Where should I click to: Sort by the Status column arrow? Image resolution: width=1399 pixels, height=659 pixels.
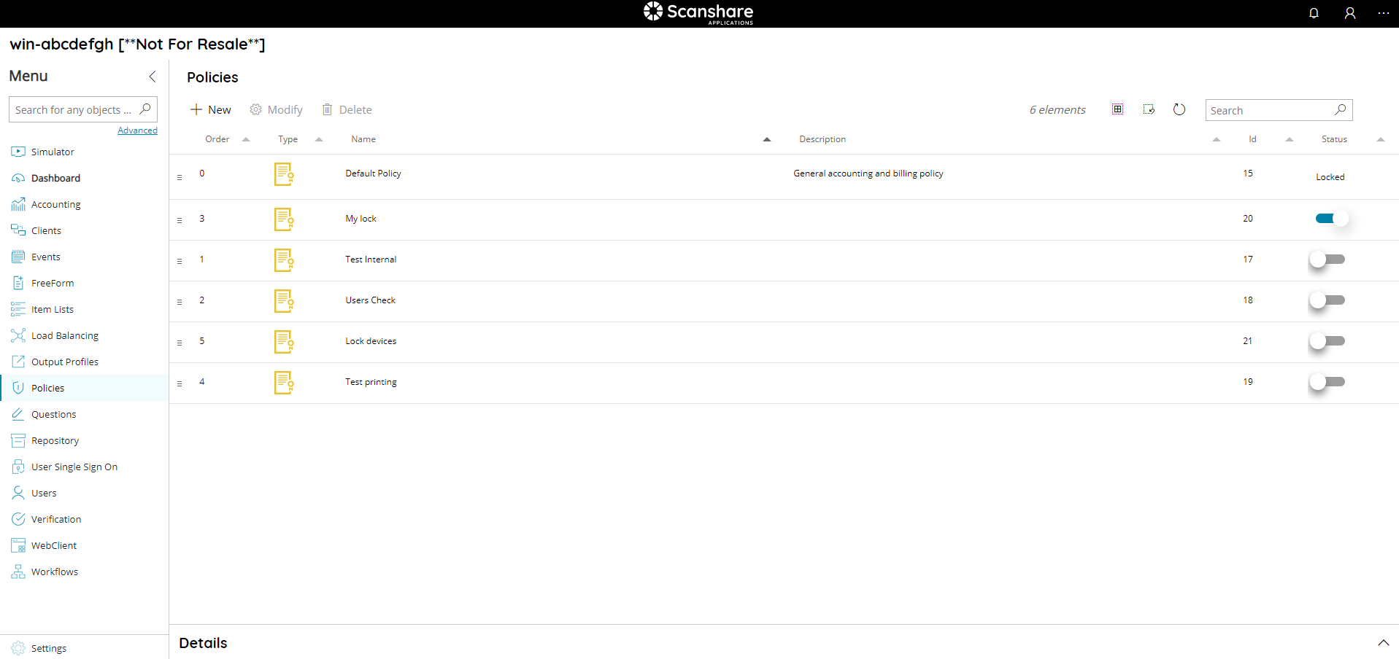1381,139
